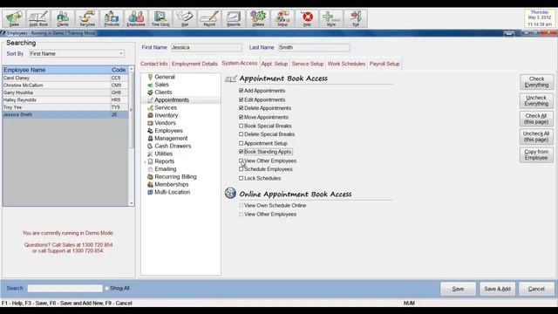Uncheck Delete Appointments checkbox
Viewport: 558px width, 314px height.
(242, 108)
